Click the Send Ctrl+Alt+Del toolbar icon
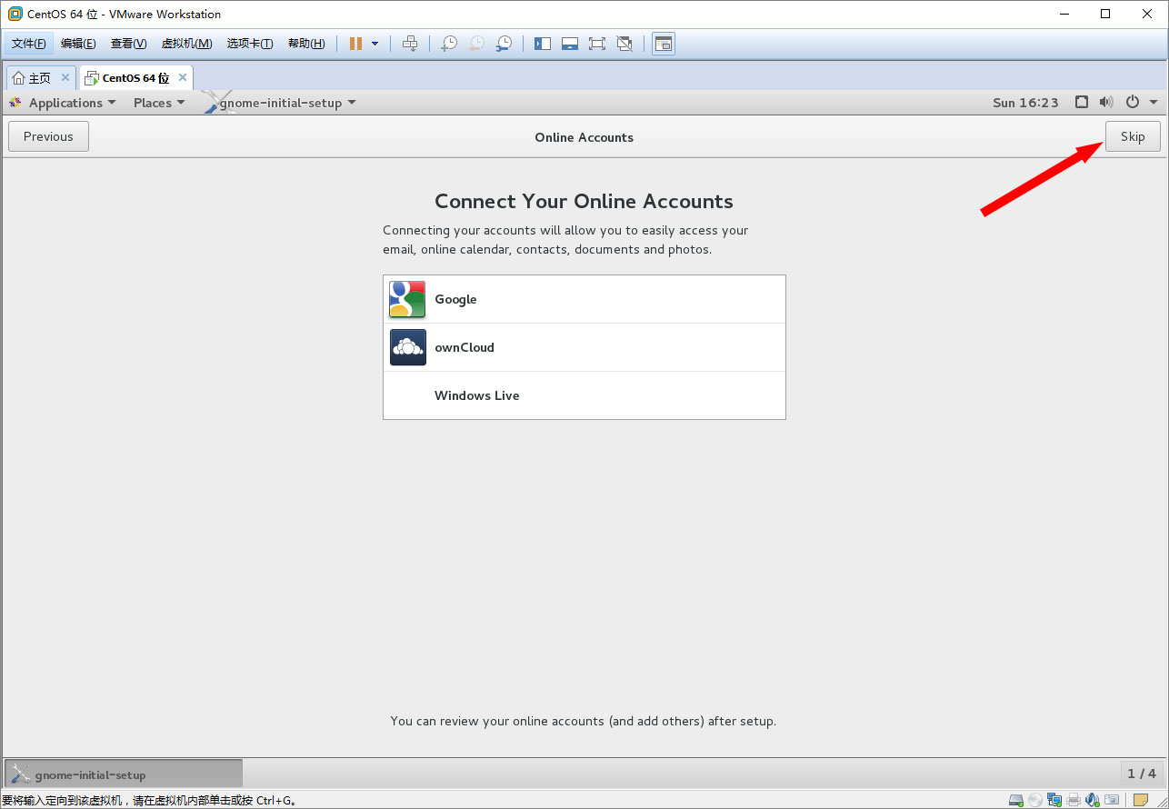The image size is (1169, 809). [x=410, y=44]
